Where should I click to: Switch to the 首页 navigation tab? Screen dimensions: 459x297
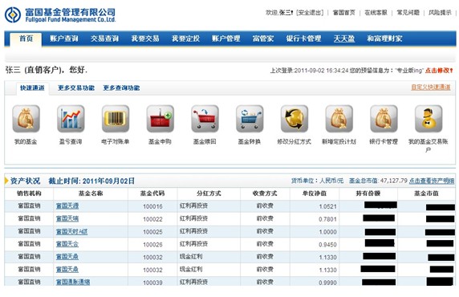(26, 39)
